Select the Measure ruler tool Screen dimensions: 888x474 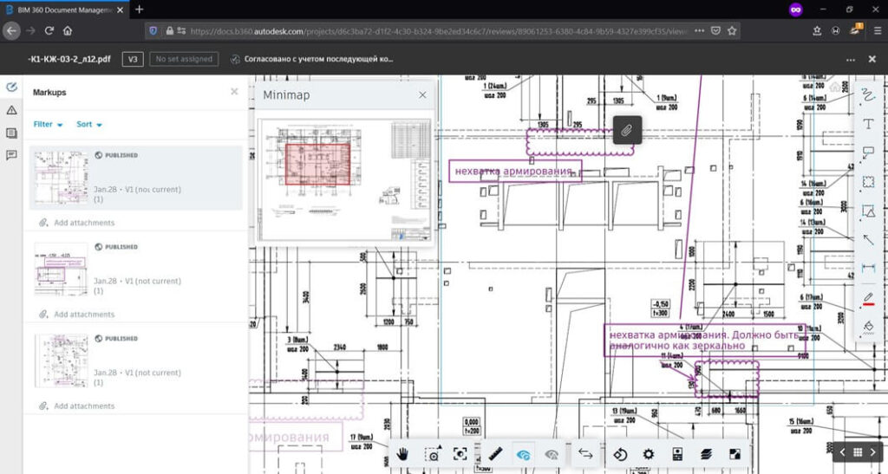[495, 454]
